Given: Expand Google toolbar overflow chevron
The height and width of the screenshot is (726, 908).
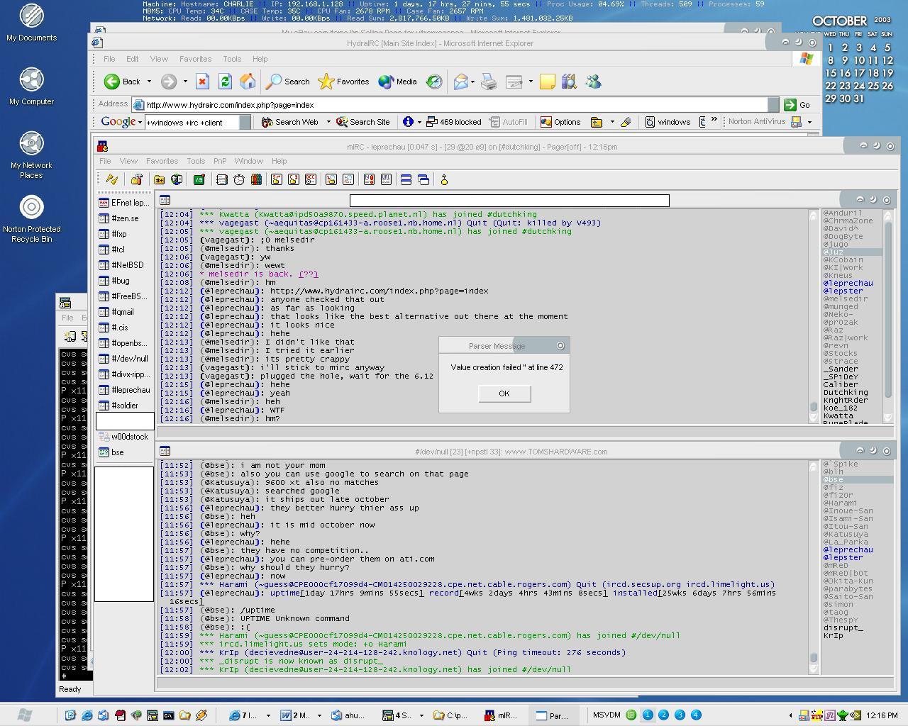Looking at the screenshot, I should (714, 120).
